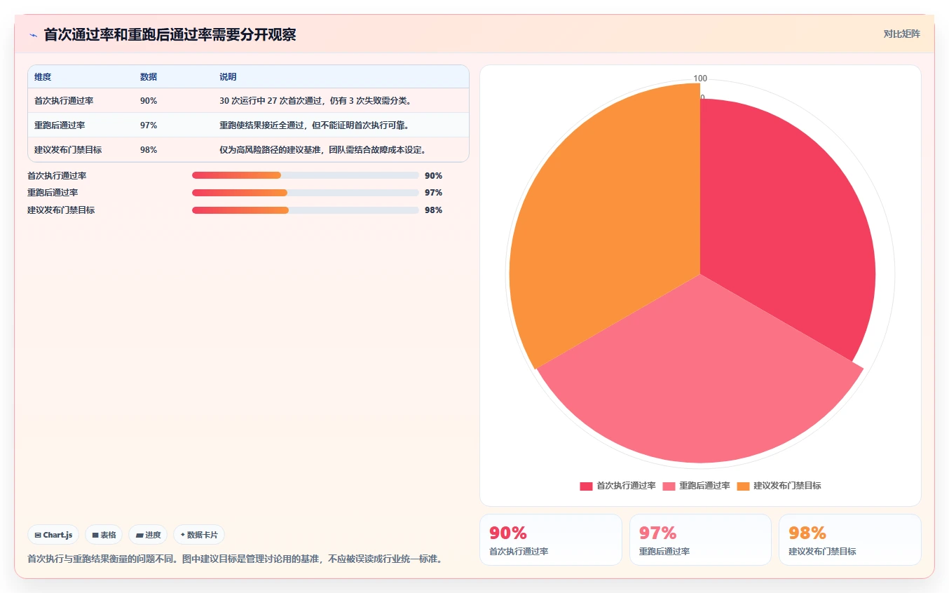Select the 表格 tag chip
The height and width of the screenshot is (593, 949).
pos(104,535)
